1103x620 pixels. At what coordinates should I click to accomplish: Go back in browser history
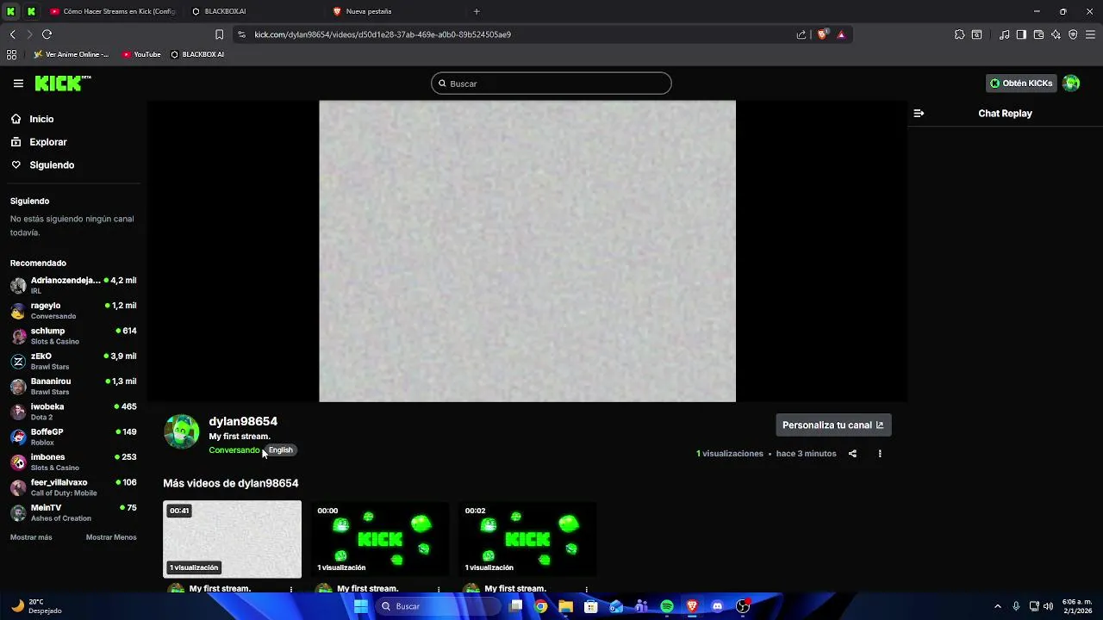point(12,34)
